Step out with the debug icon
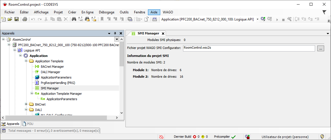The width and height of the screenshot is (331, 140). click(x=310, y=19)
